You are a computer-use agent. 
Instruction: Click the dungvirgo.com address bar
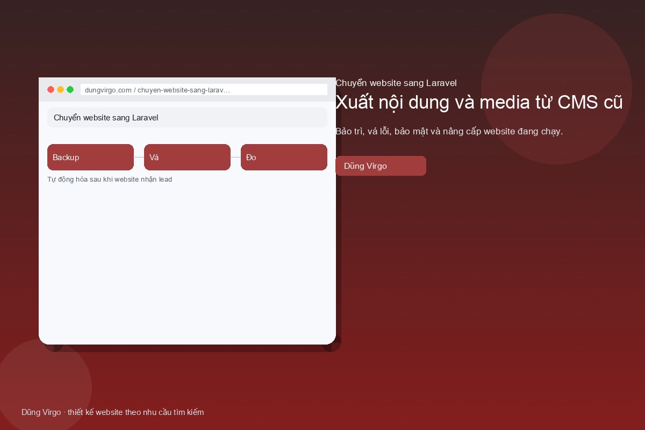tap(204, 90)
